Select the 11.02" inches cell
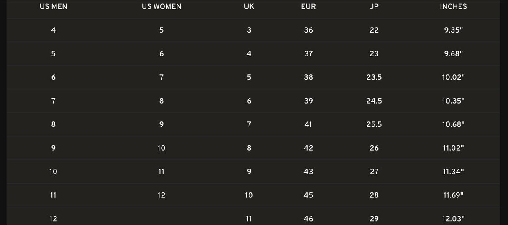The image size is (508, 225). point(453,148)
